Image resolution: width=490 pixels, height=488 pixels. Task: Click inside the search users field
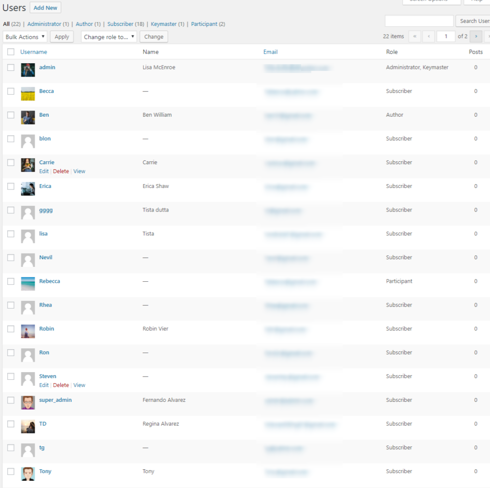pyautogui.click(x=419, y=21)
